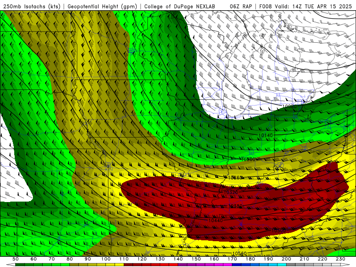Click the left arrow end of the color bar
This screenshot has width=356, height=267.
coord(11,264)
